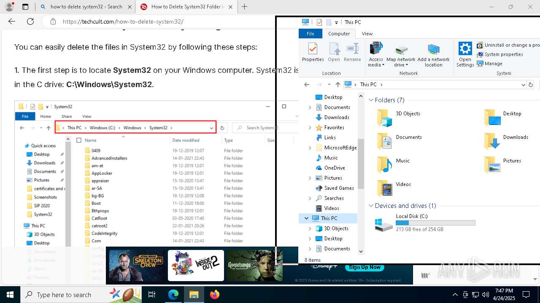Click the 7:47 PM taskbar clock
The image size is (540, 303).
coord(504,295)
